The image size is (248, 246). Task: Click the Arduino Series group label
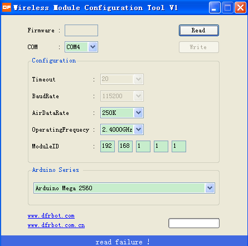[x=56, y=170]
